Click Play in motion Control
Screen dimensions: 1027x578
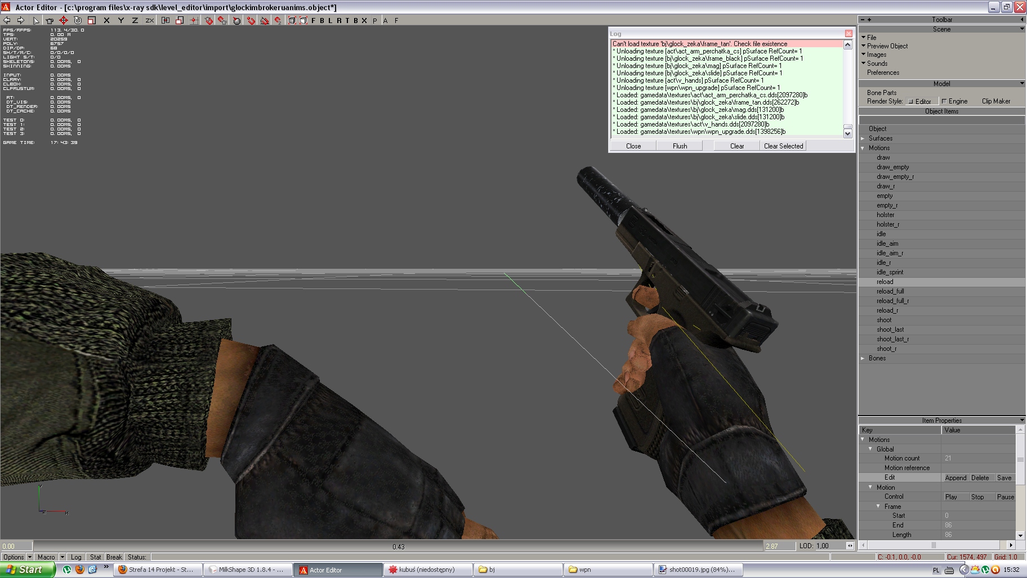coord(951,497)
